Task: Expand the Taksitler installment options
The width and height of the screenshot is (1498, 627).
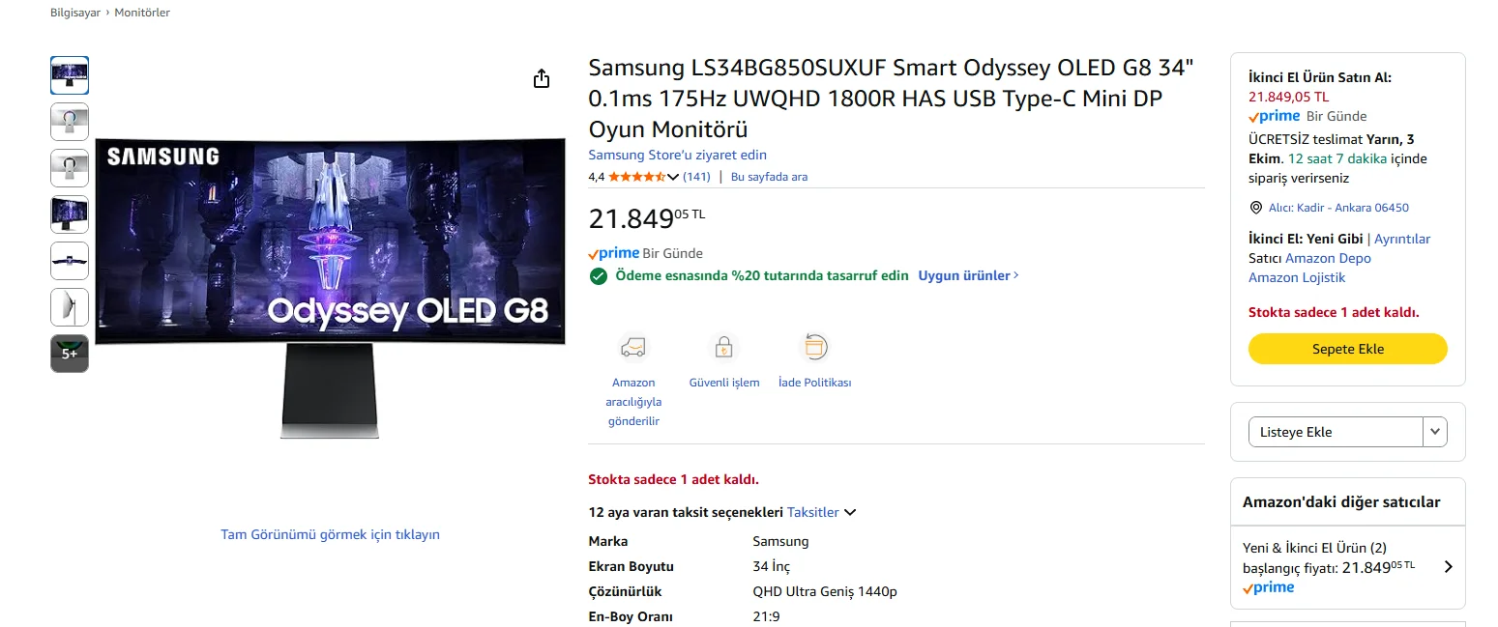Action: click(850, 512)
